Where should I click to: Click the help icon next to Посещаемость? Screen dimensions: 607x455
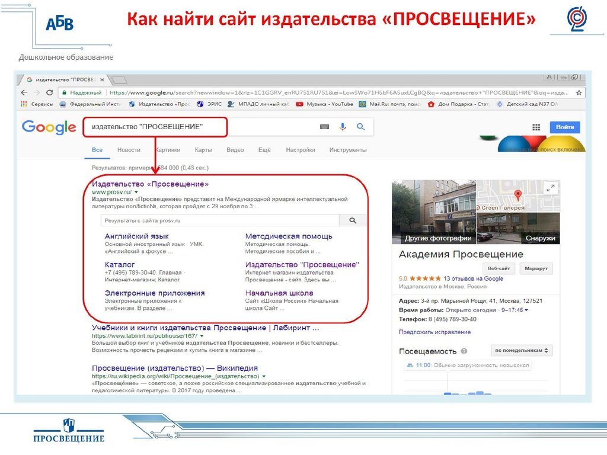464,351
